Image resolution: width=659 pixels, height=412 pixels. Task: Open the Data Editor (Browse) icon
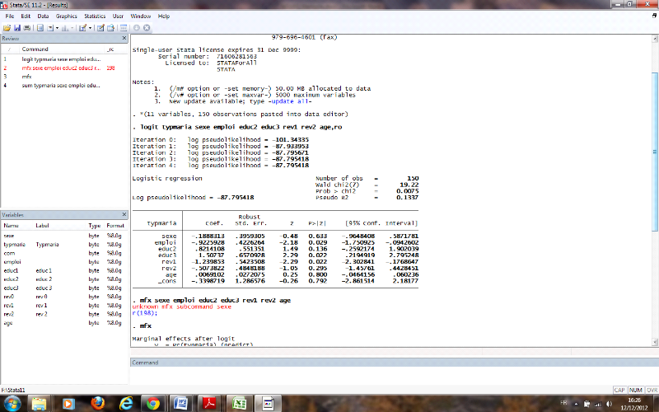pos(112,27)
